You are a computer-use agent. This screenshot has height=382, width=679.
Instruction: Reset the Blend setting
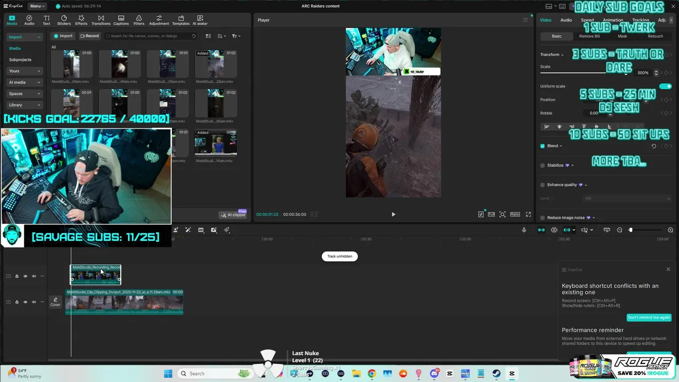654,146
